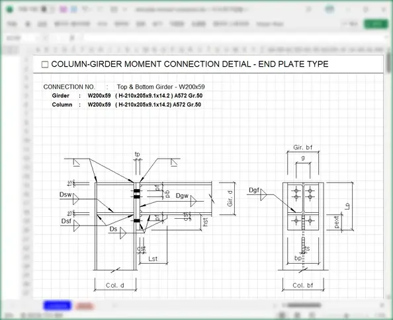Switch to the Normal view icon in the status bar
The width and height of the screenshot is (393, 320).
point(282,315)
